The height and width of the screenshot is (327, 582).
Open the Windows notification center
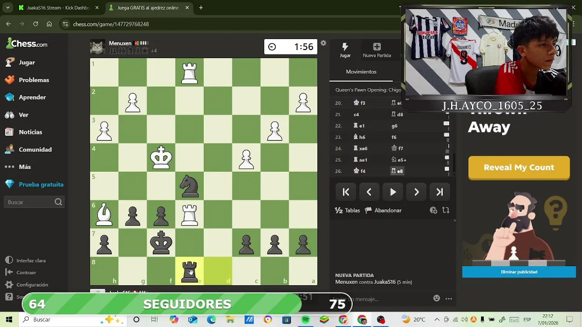(570, 320)
